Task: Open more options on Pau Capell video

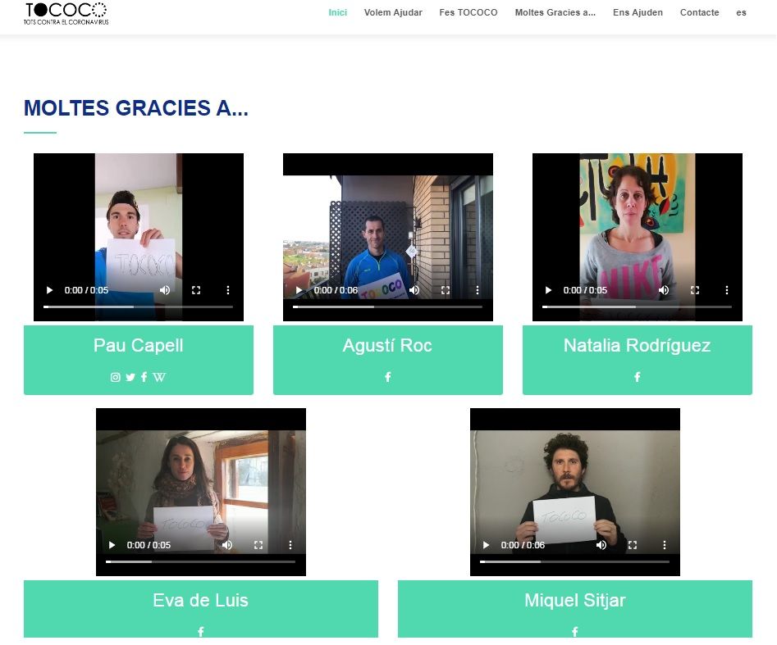Action: [x=228, y=290]
